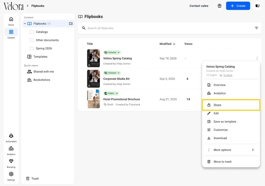
Task: Click the Views column header
Action: coord(188,44)
